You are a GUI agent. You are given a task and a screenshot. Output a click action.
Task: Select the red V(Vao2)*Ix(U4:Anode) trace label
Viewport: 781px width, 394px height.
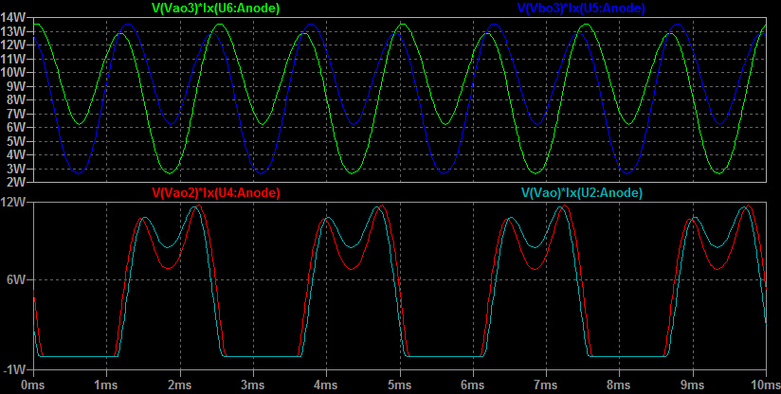(x=216, y=192)
